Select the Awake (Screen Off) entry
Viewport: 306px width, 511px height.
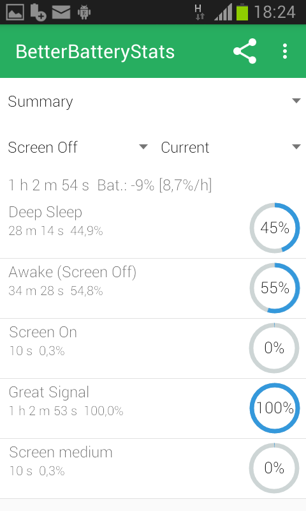pyautogui.click(x=153, y=289)
